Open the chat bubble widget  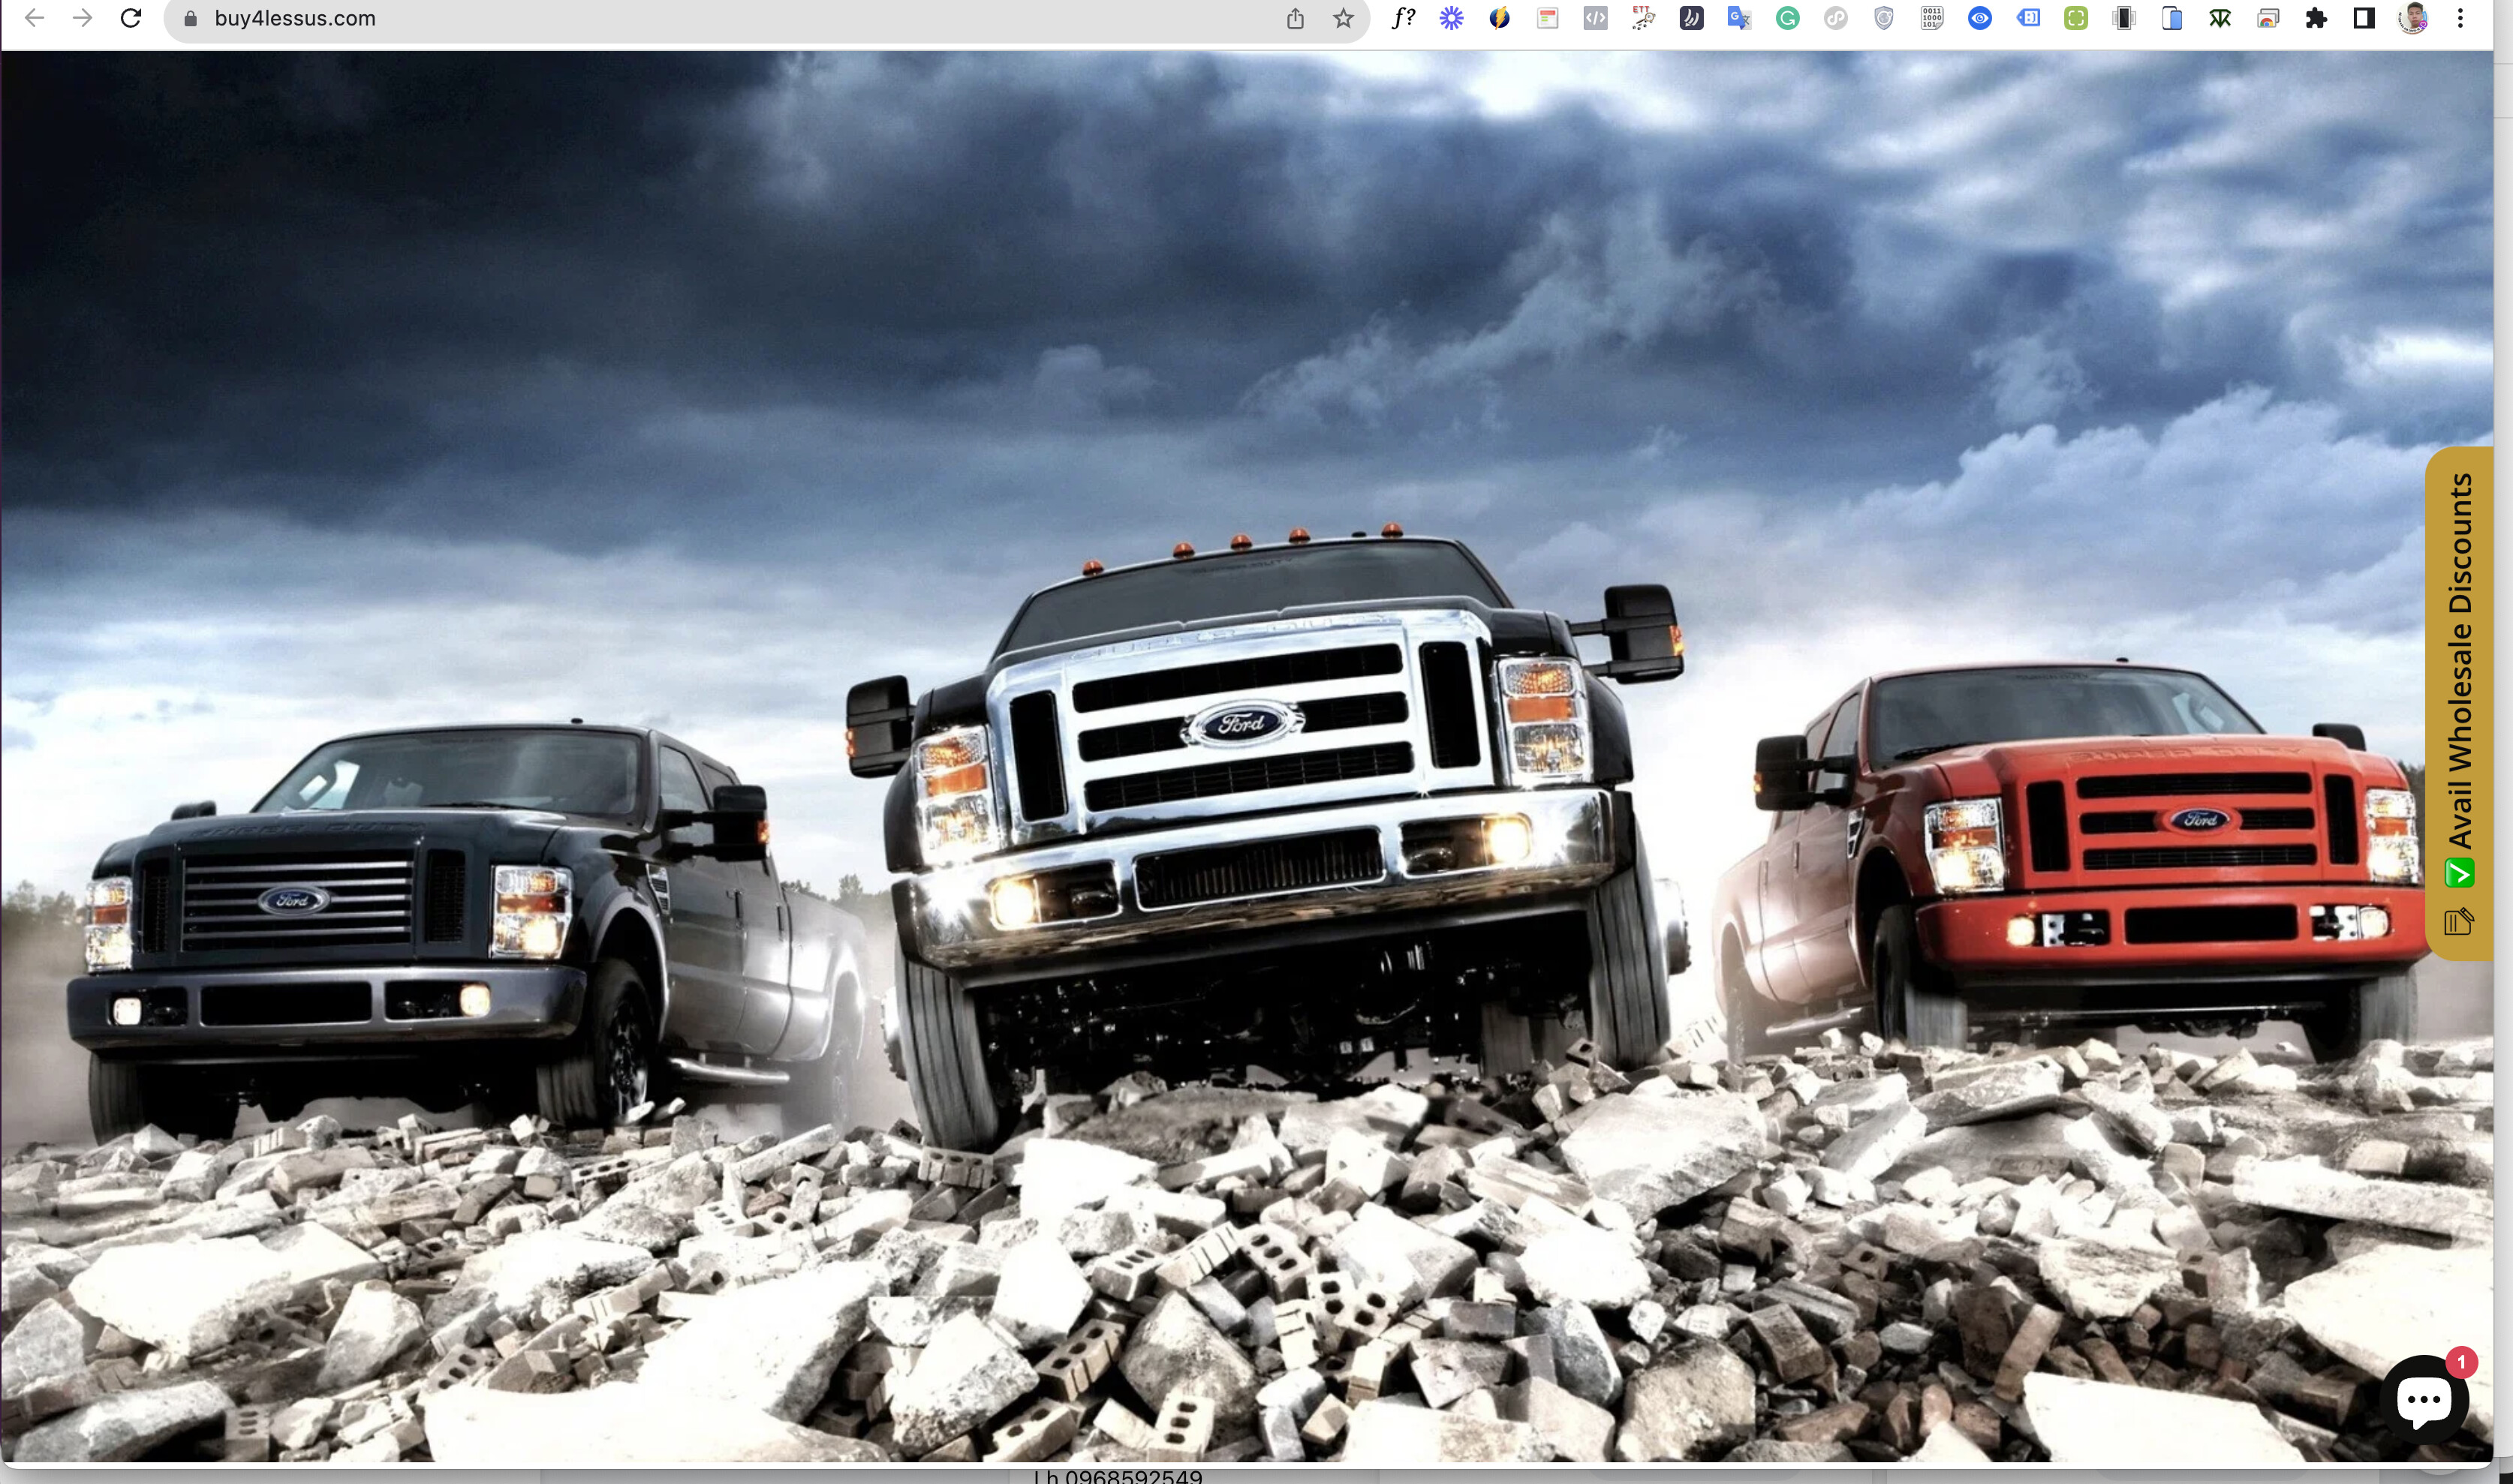(2424, 1400)
